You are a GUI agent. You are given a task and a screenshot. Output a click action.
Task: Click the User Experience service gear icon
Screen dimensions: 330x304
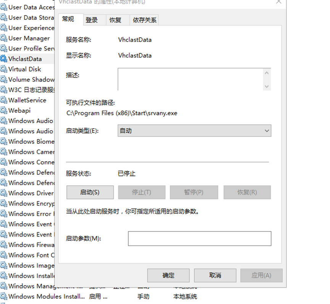tap(3, 28)
